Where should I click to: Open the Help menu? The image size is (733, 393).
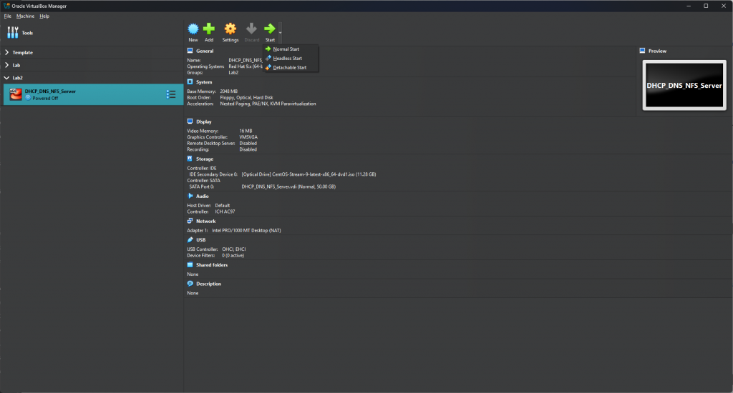click(x=44, y=16)
